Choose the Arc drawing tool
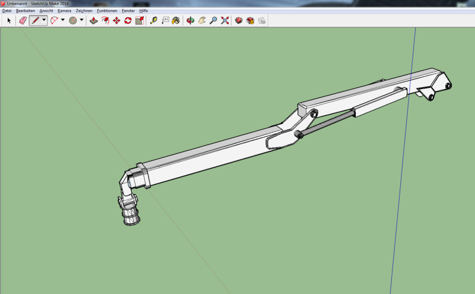475x294 pixels. tap(54, 20)
